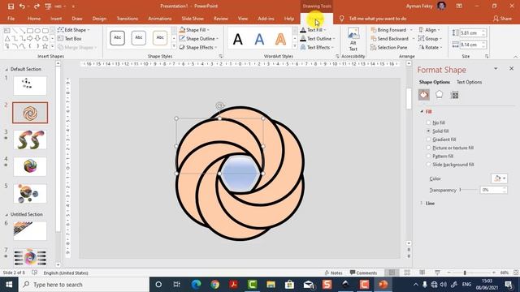Switch to Text Options in Format Shape
Screen dimensions: 520x292
(x=469, y=82)
